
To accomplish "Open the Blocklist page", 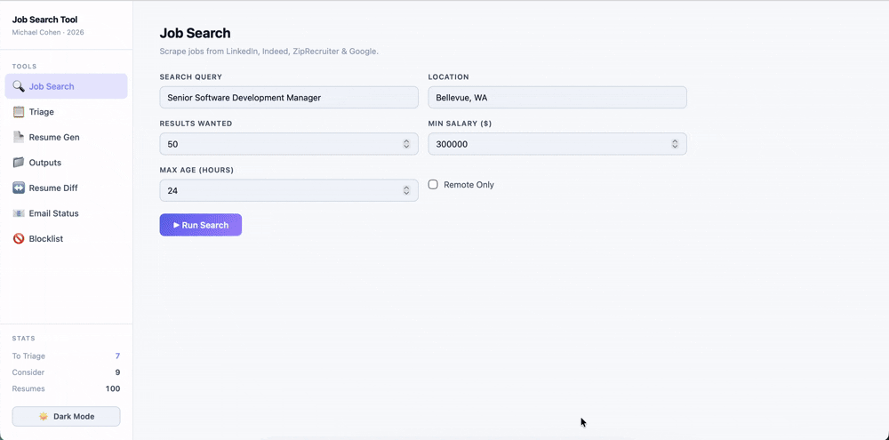I will point(67,239).
